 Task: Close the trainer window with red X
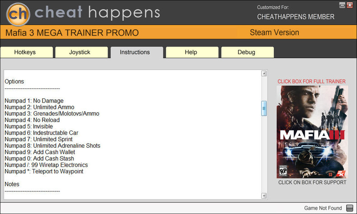click(350, 5)
